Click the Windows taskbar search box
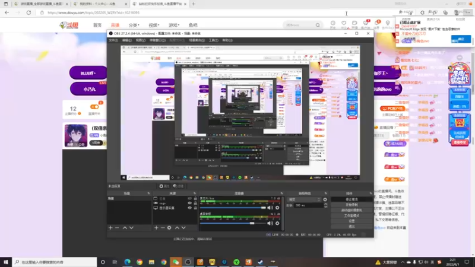Image resolution: width=475 pixels, height=267 pixels. 55,262
